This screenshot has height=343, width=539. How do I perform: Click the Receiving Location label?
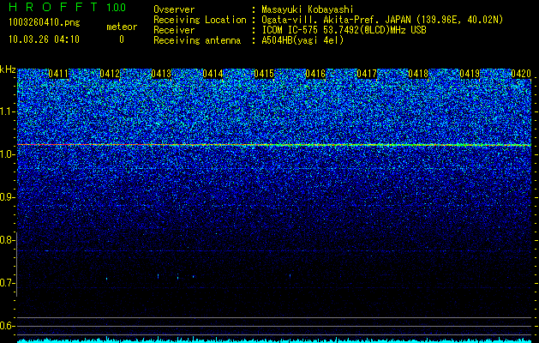(x=200, y=20)
